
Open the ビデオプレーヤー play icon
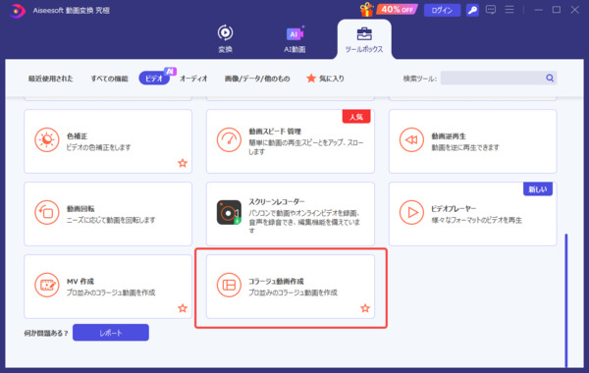click(411, 213)
